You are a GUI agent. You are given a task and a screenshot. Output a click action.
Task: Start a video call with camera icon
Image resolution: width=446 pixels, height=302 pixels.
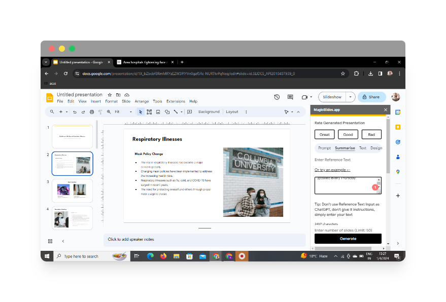(304, 97)
